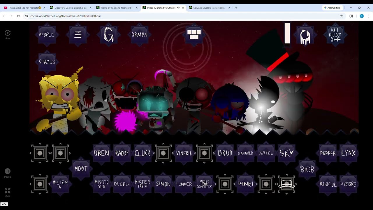Select the PINKI character tile

(245, 184)
